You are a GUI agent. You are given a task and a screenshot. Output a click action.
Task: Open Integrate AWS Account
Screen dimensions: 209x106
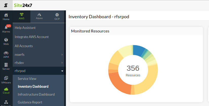coord(32,37)
